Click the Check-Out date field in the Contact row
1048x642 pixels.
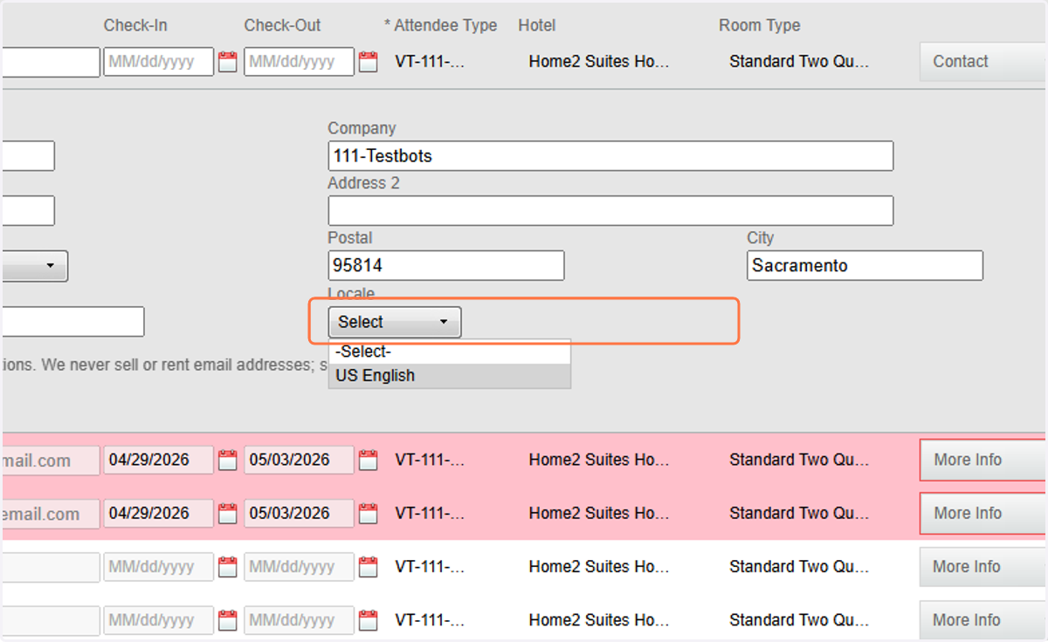[x=300, y=62]
